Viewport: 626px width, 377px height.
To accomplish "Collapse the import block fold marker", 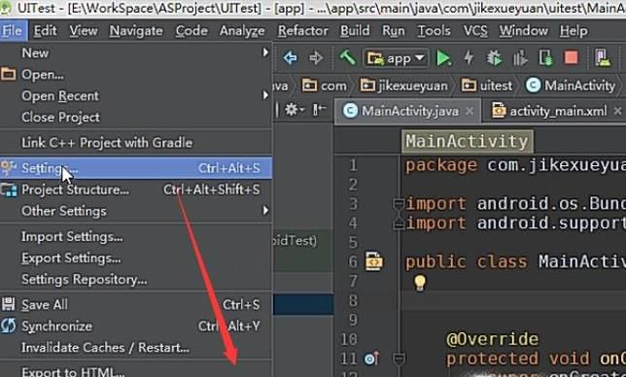I will pos(399,205).
